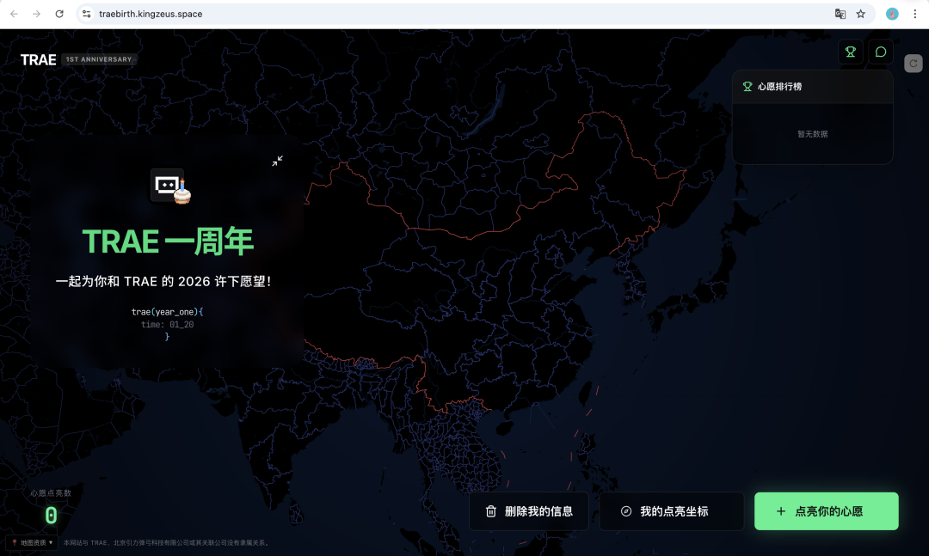The height and width of the screenshot is (556, 929).
Task: Click the 删除我的信息 button
Action: [529, 511]
